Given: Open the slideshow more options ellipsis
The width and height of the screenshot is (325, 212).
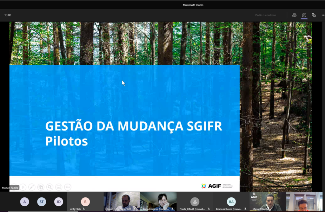Looking at the screenshot, I should [68, 187].
